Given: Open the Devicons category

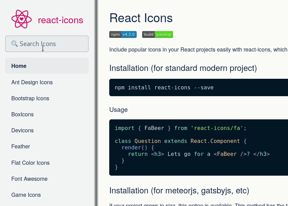Looking at the screenshot, I should pyautogui.click(x=22, y=130).
